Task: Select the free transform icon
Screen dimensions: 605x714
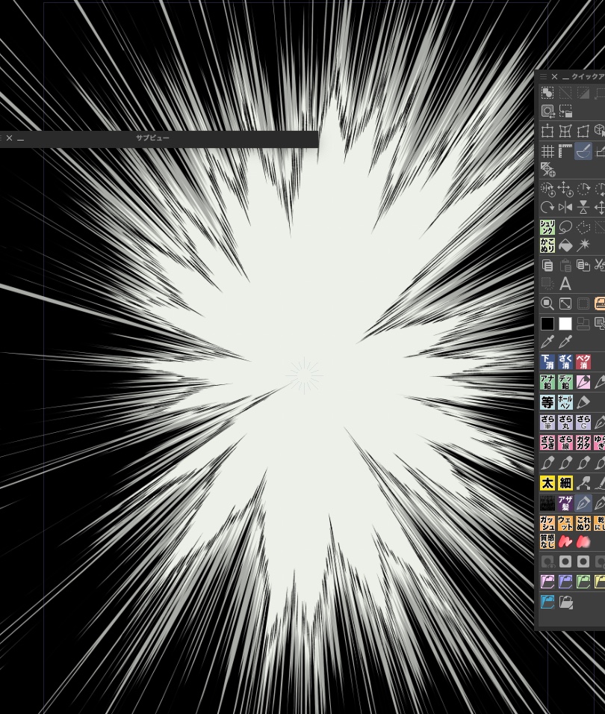Action: click(583, 132)
